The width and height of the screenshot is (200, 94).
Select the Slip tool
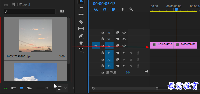click(x=81, y=29)
